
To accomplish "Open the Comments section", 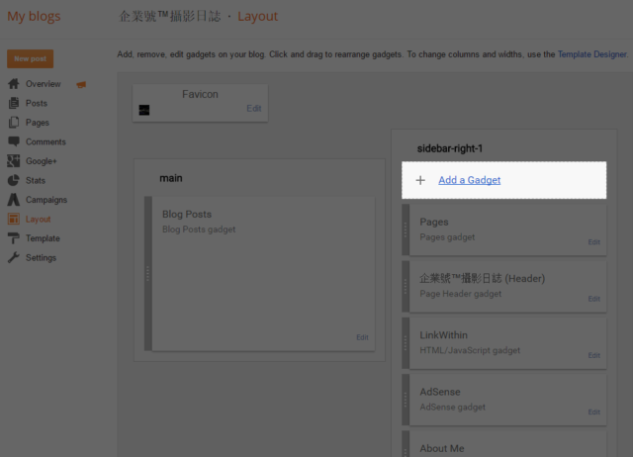I will tap(45, 141).
